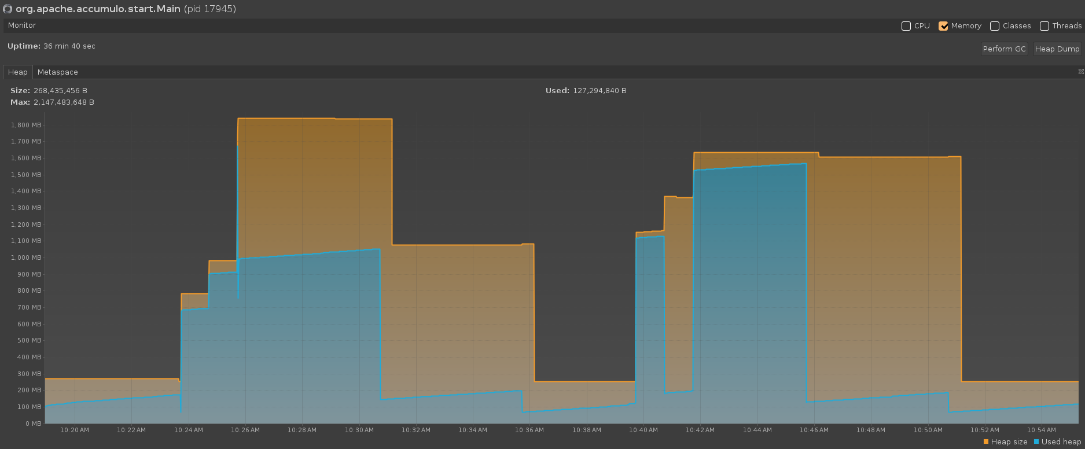This screenshot has height=449, width=1085.
Task: Select the Heap tab
Action: pos(17,72)
